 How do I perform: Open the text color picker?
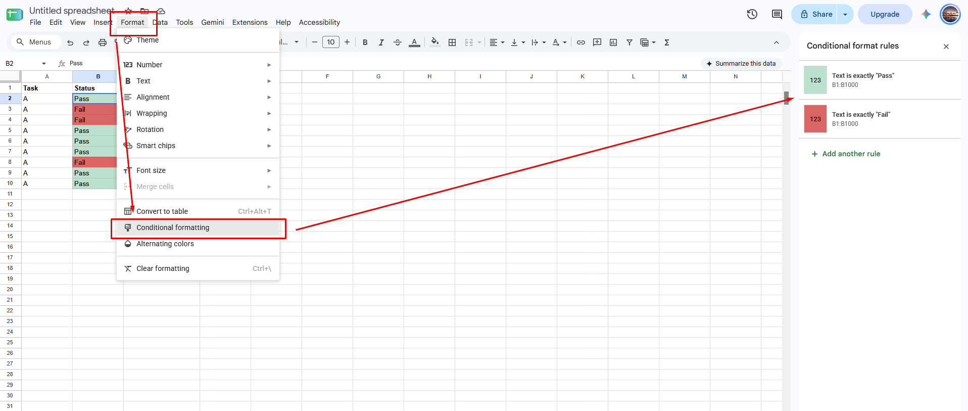tap(414, 42)
